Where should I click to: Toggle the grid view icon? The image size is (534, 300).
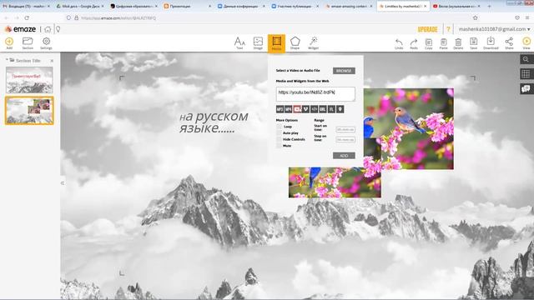click(526, 74)
